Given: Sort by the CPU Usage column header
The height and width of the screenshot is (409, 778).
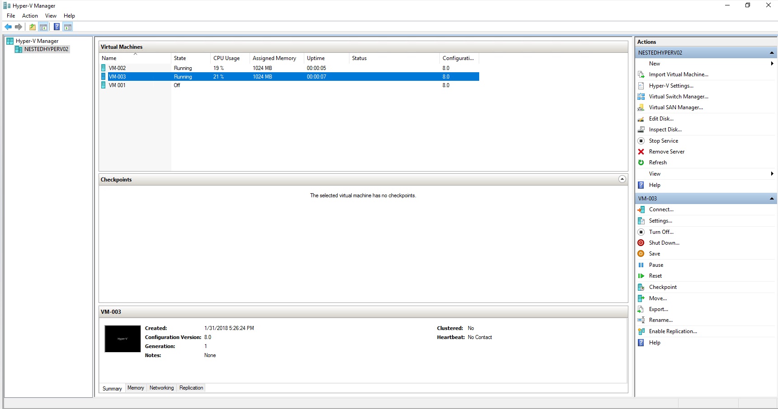Looking at the screenshot, I should (x=230, y=58).
